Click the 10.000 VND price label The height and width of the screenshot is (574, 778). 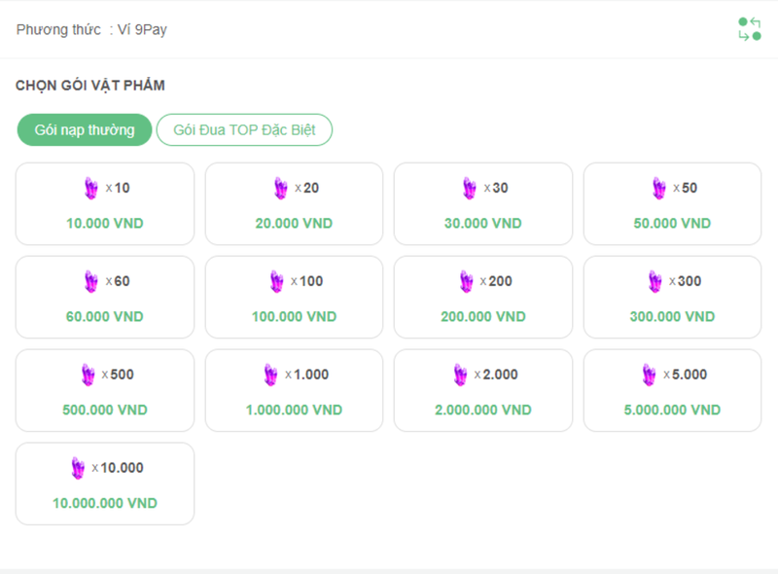tap(104, 223)
